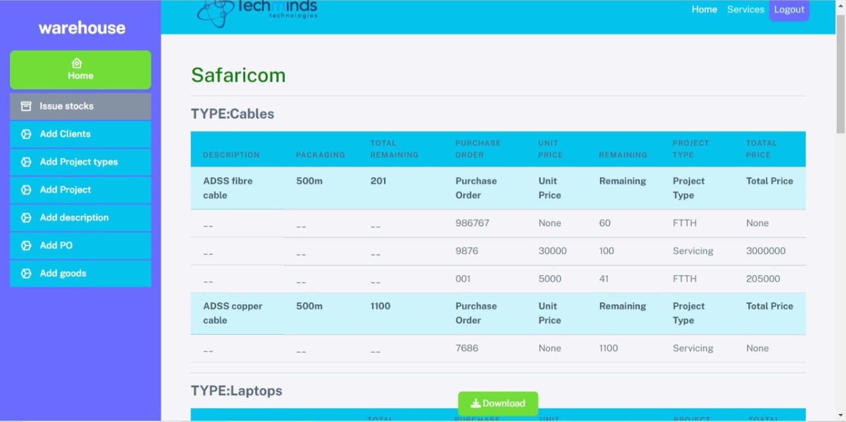Open Issue stocks in sidebar
The image size is (846, 422).
pyautogui.click(x=81, y=106)
